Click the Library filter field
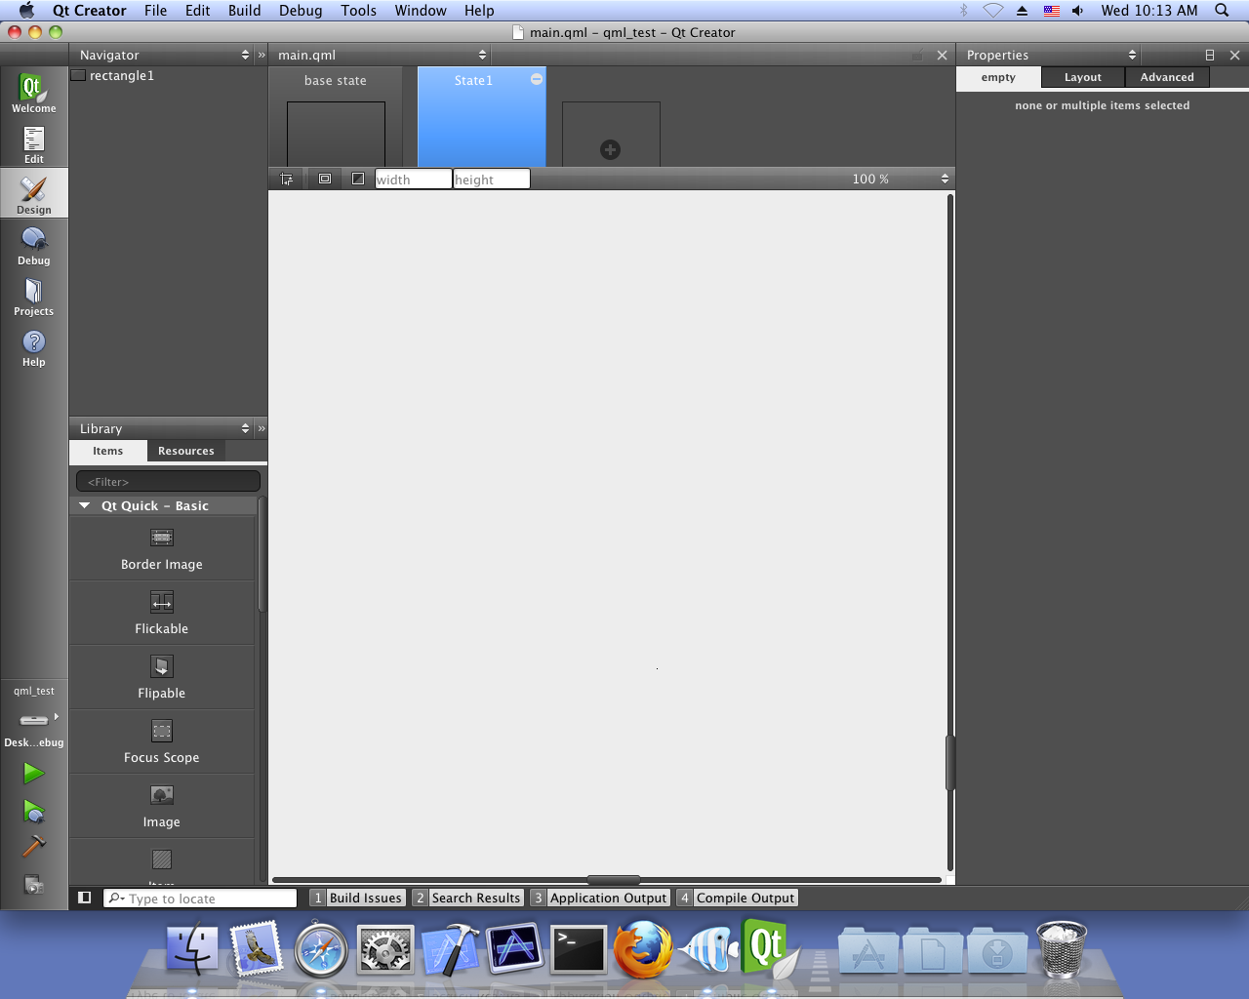 (168, 481)
